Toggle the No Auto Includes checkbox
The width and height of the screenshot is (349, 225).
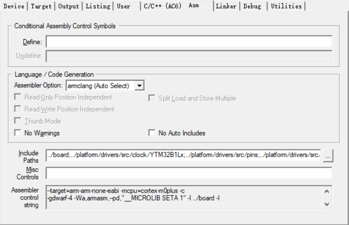pos(152,133)
